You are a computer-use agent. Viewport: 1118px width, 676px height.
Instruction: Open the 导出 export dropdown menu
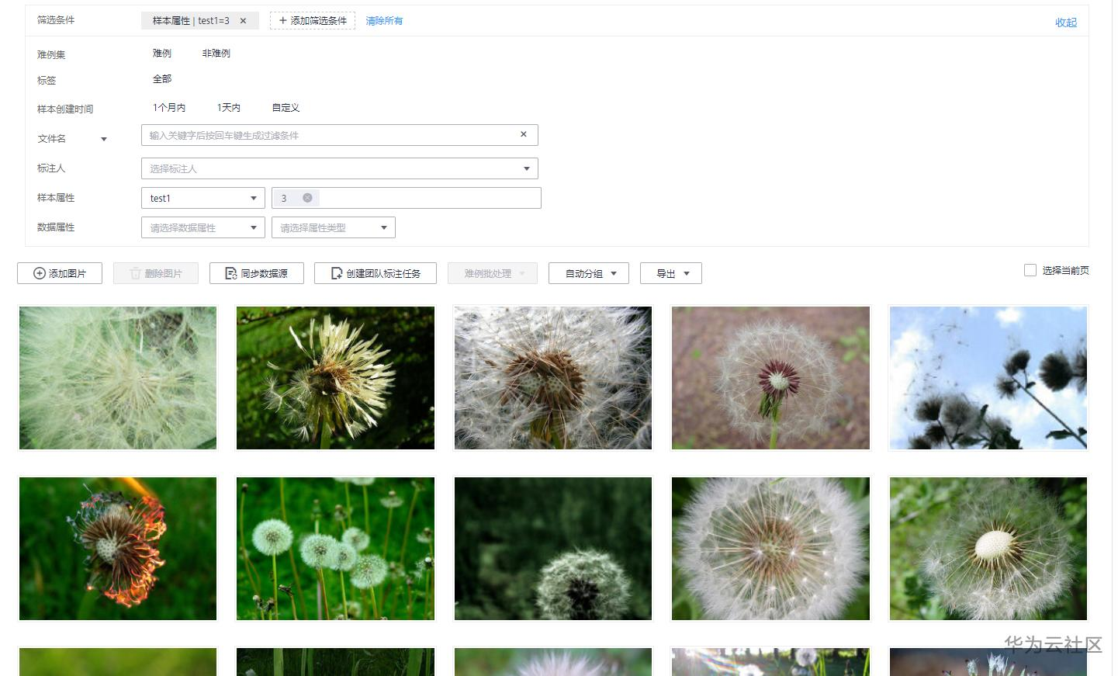(x=671, y=273)
